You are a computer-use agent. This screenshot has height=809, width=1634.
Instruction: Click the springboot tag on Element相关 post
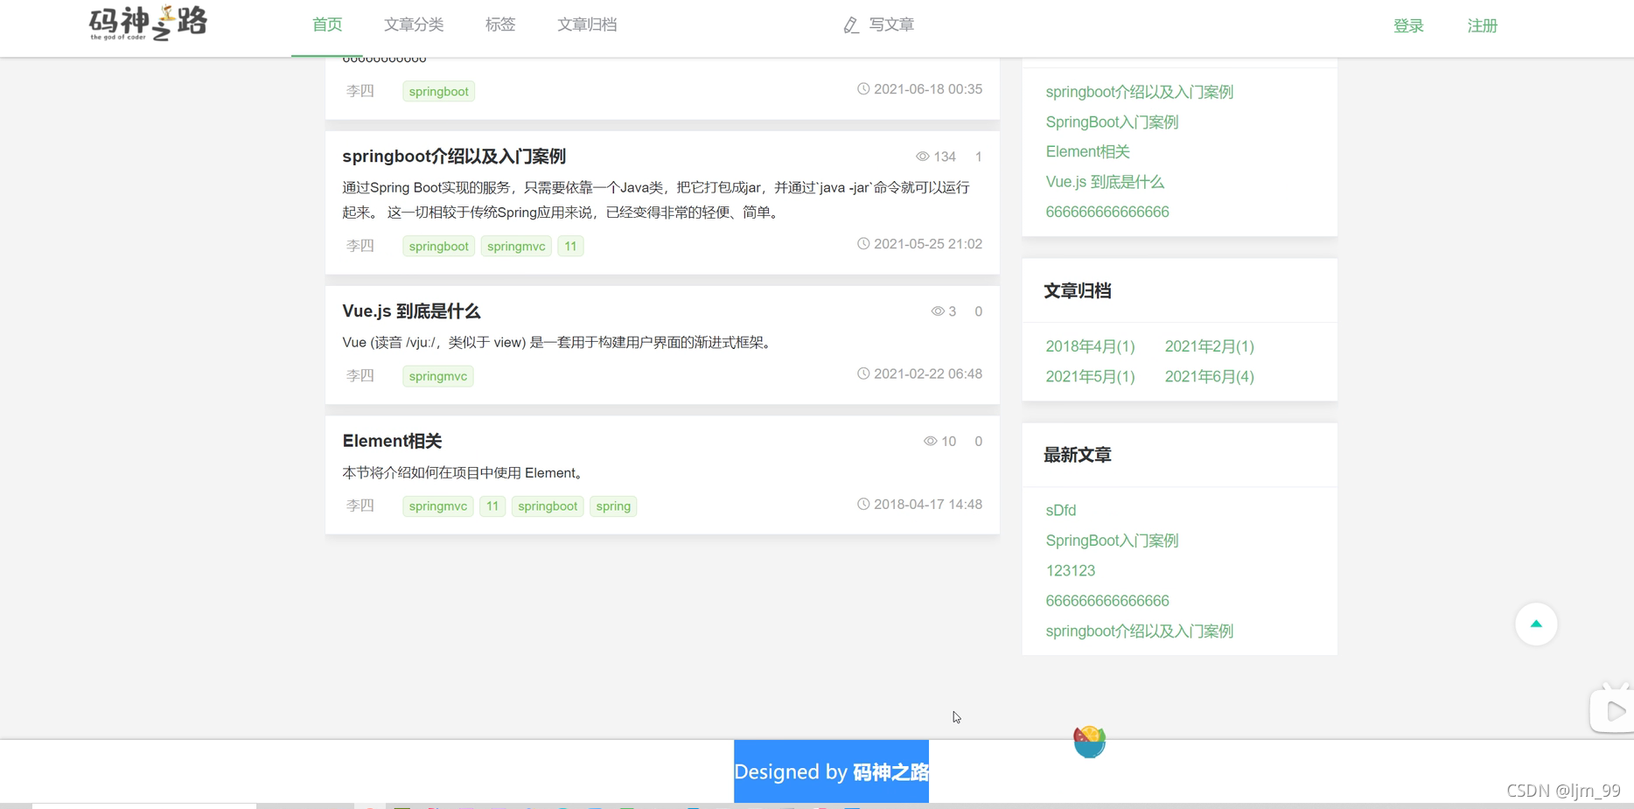(548, 506)
